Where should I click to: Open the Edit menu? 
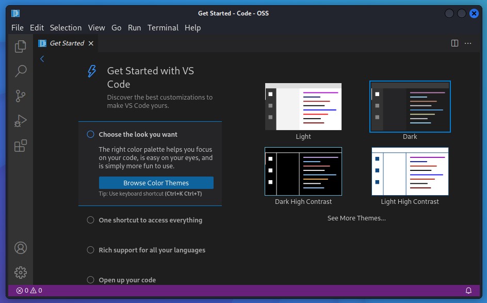[x=37, y=28]
